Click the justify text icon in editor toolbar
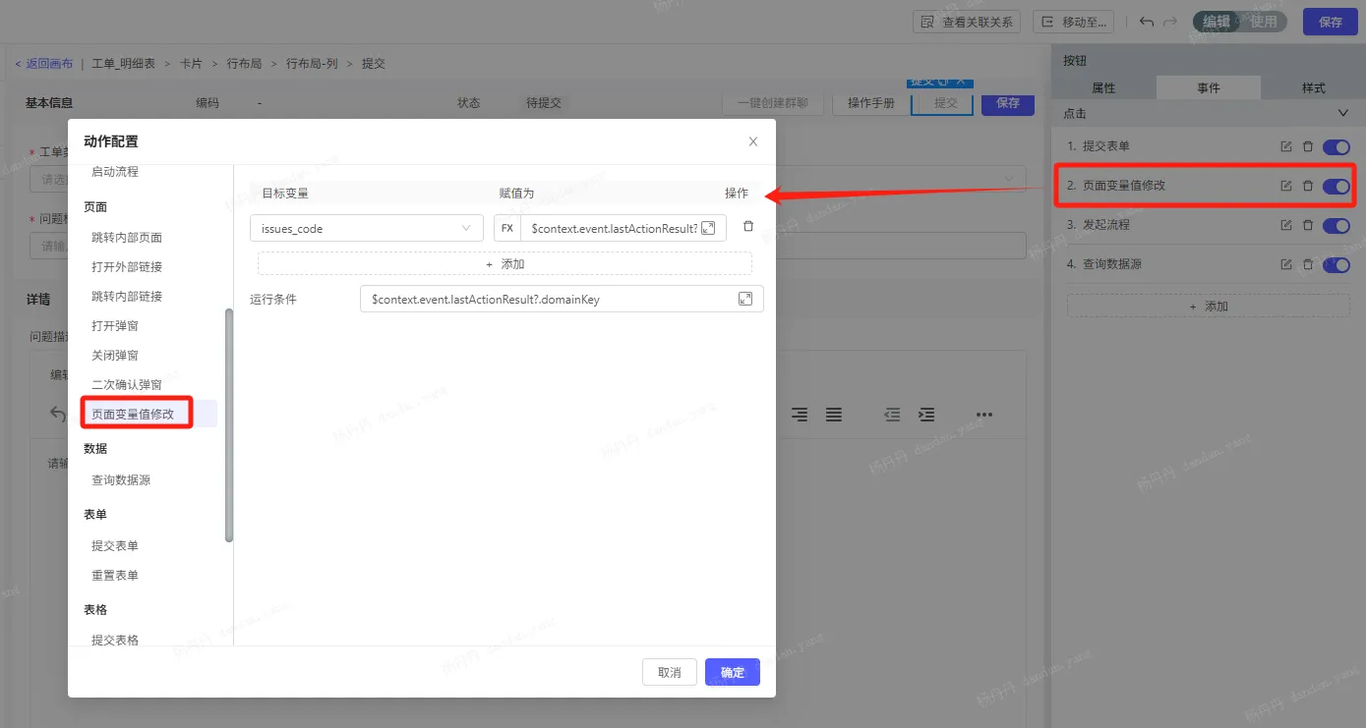1366x728 pixels. (x=834, y=415)
